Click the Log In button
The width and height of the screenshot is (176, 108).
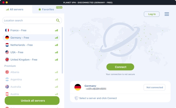tap(152, 14)
